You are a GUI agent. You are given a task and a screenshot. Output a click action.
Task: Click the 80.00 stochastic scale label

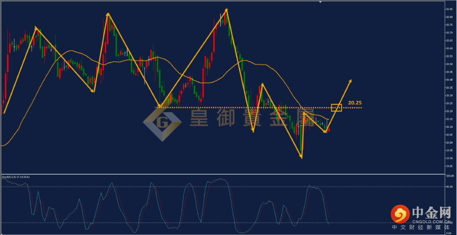(x=449, y=187)
